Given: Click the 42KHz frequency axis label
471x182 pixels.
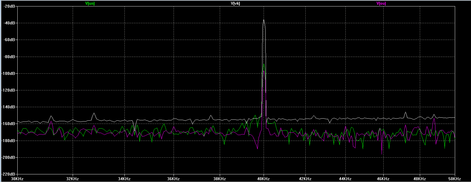Looking at the screenshot, I should 305,179.
